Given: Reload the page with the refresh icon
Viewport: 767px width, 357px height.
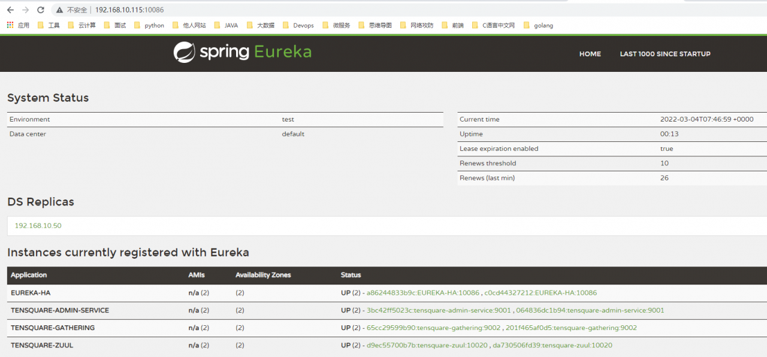Looking at the screenshot, I should click(41, 10).
